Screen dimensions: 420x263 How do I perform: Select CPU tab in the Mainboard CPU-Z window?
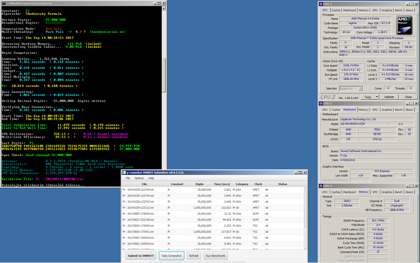[x=325, y=110]
